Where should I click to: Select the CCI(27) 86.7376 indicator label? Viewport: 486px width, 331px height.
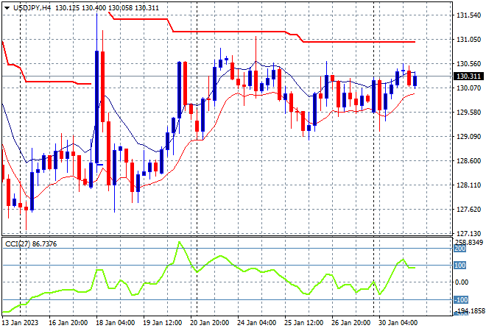click(31, 244)
